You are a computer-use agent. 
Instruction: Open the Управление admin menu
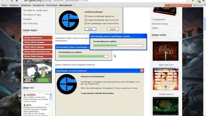14,5
